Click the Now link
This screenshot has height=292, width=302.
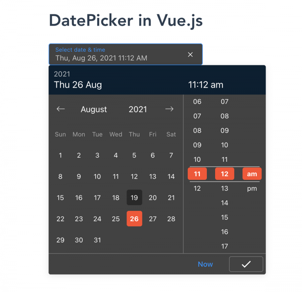click(x=205, y=264)
